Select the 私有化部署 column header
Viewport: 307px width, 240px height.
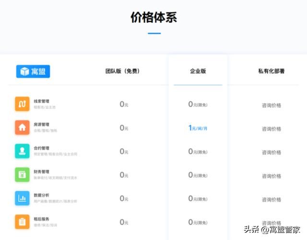pyautogui.click(x=272, y=71)
